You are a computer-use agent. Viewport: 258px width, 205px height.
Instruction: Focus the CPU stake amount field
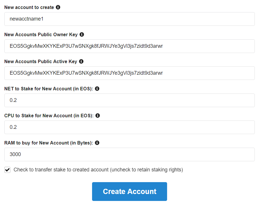tap(129, 127)
